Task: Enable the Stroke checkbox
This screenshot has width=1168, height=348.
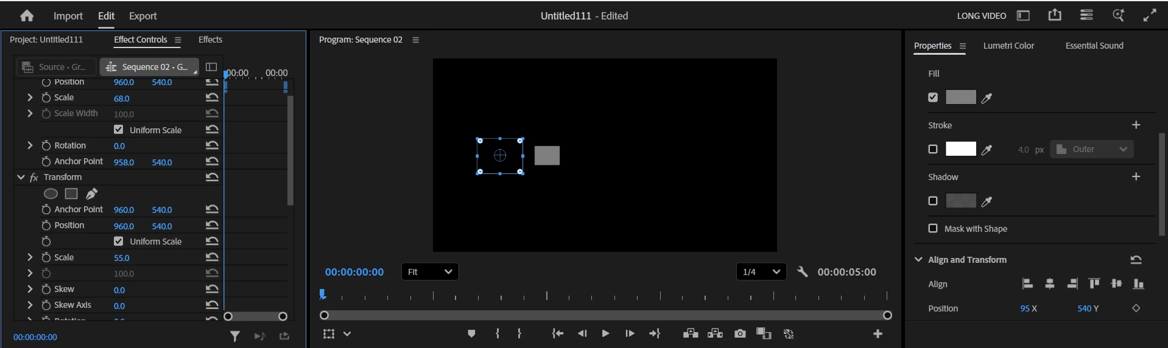Action: coord(933,149)
